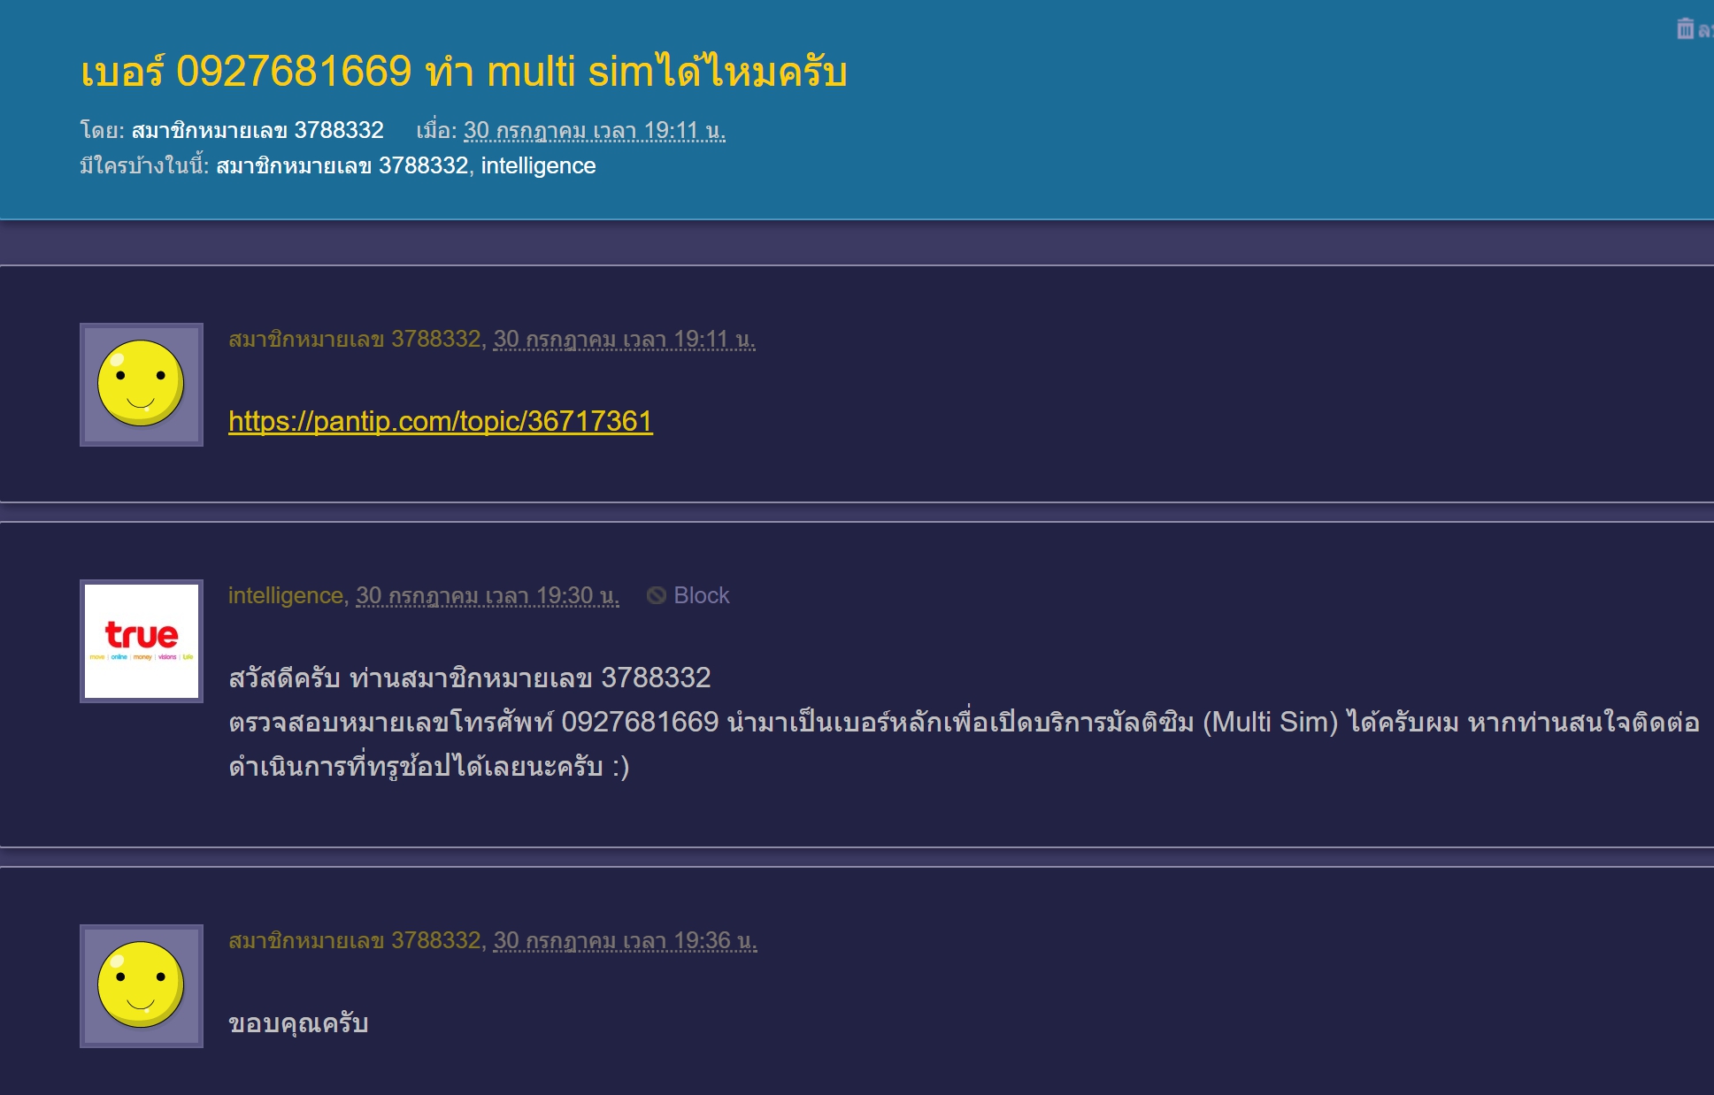The height and width of the screenshot is (1095, 1714).
Task: Click intelligence's reply text mentioning Multi Sim
Action: pyautogui.click(x=963, y=723)
